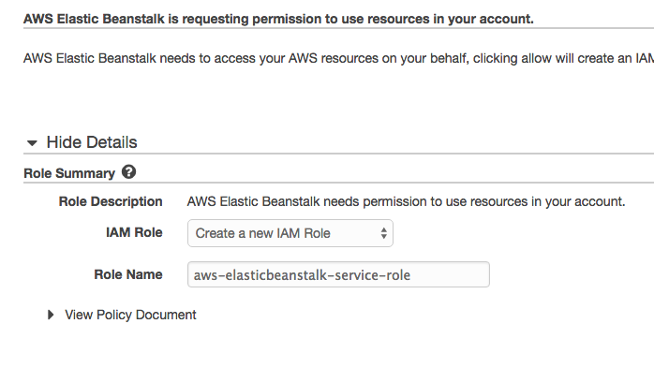Click the empty end of Role Name field
This screenshot has height=368, width=654.
(450, 274)
